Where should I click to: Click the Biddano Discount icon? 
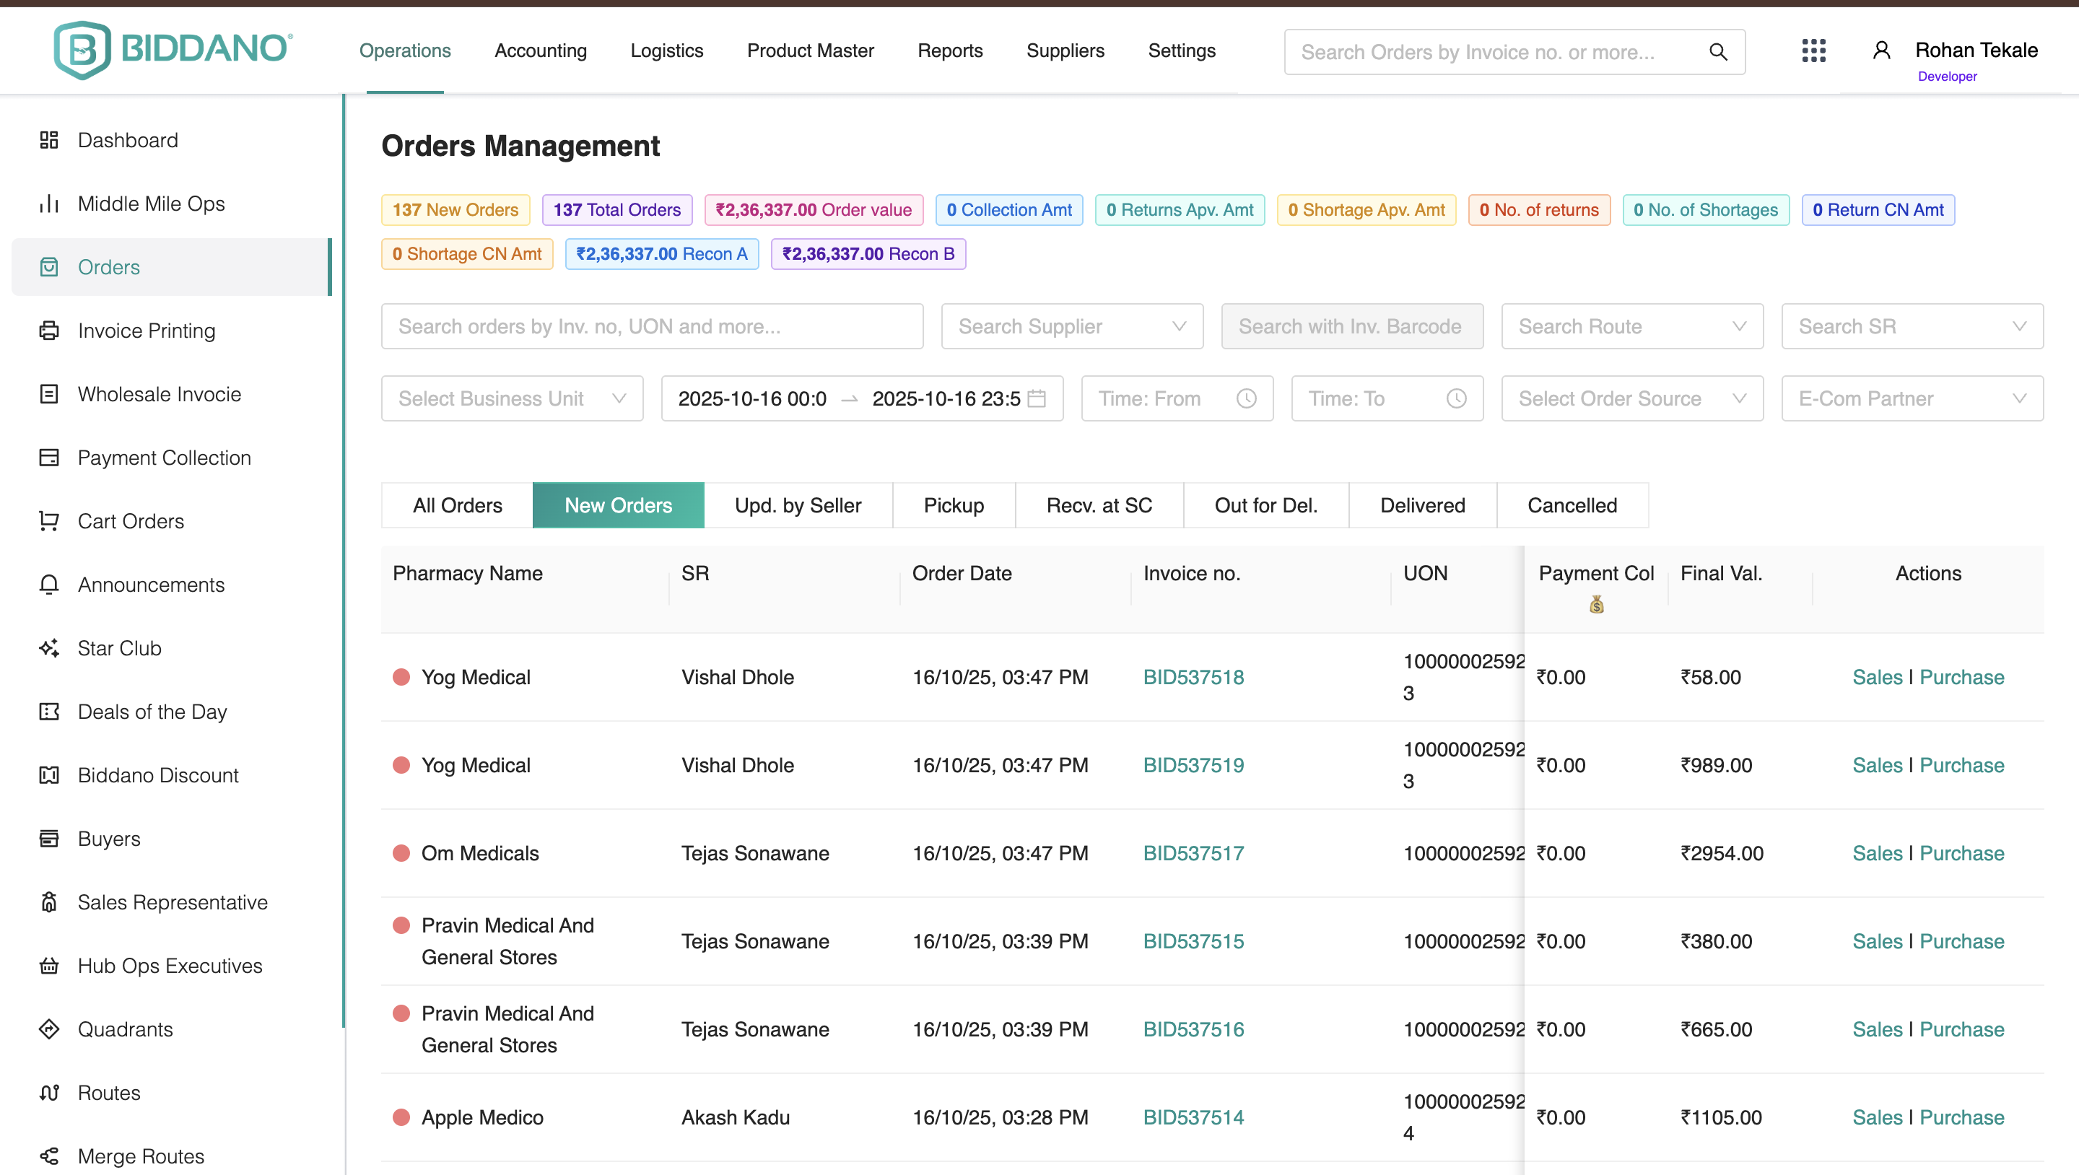point(49,776)
